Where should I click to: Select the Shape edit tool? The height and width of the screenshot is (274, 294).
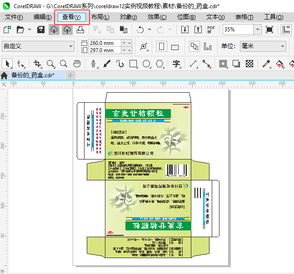[20, 64]
